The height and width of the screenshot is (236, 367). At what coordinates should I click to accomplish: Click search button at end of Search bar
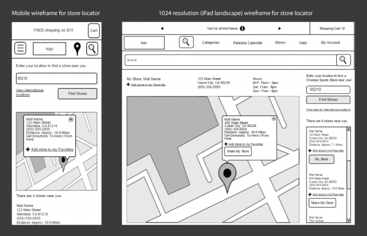point(343,60)
